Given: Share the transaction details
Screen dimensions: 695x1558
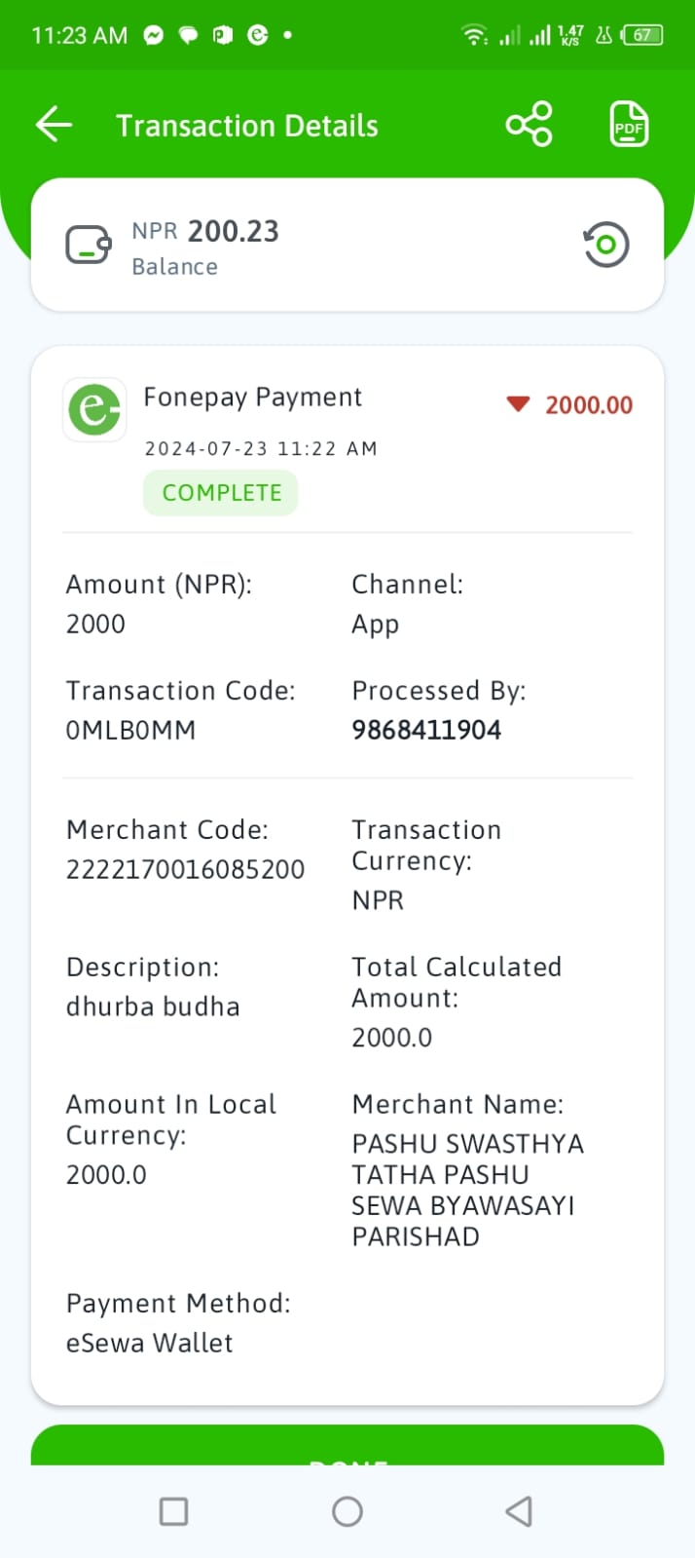Looking at the screenshot, I should [529, 125].
